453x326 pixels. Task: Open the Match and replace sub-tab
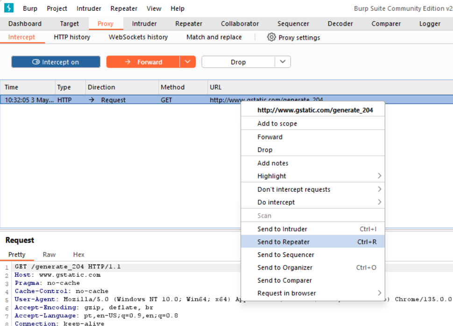tap(214, 37)
